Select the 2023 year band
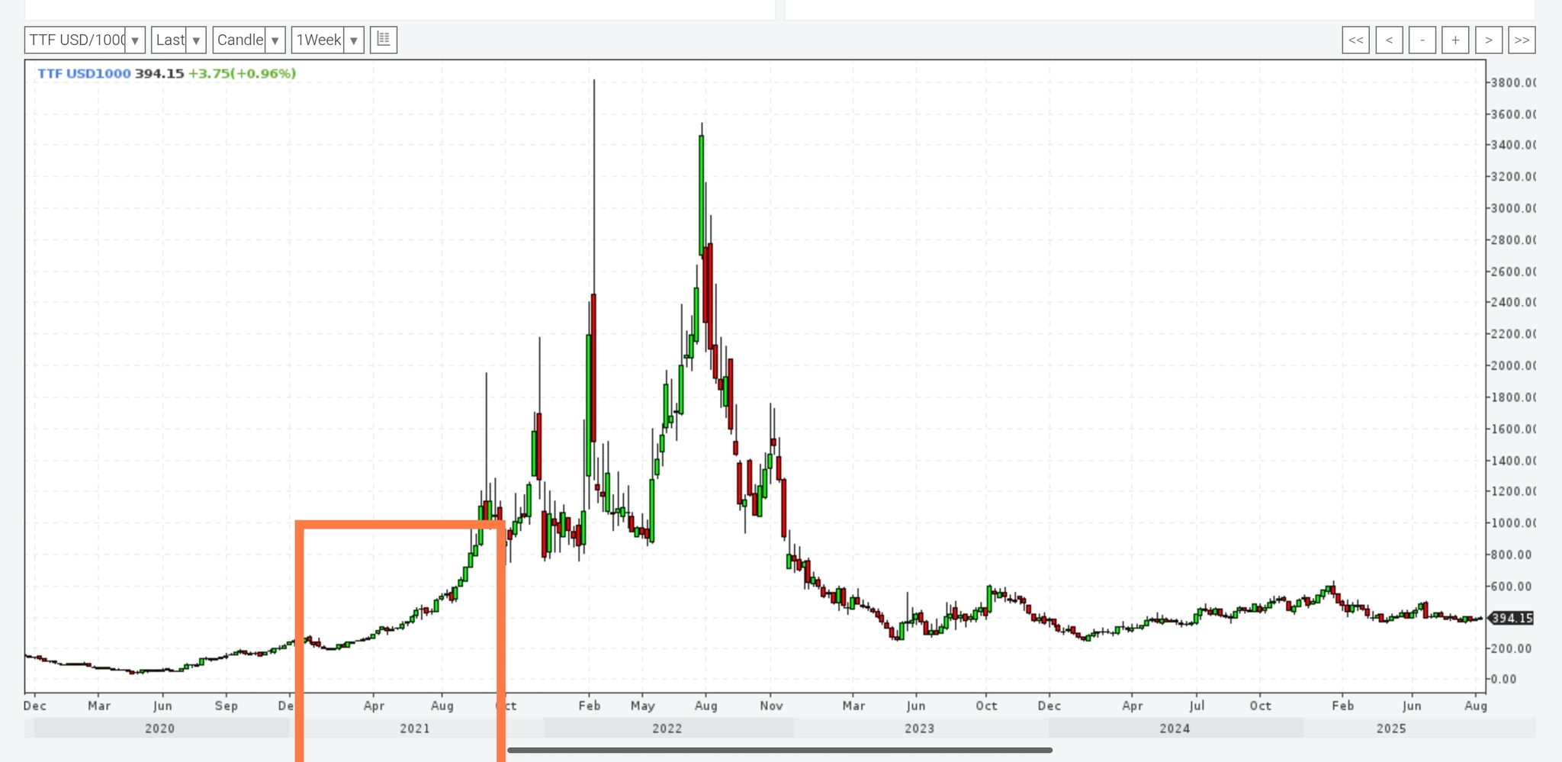Image resolution: width=1562 pixels, height=762 pixels. click(919, 728)
